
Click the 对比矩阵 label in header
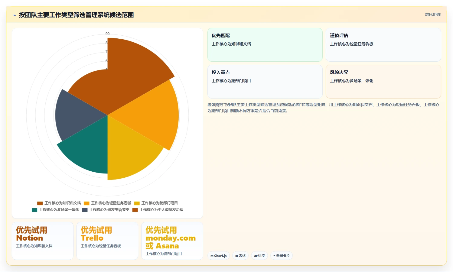(432, 15)
